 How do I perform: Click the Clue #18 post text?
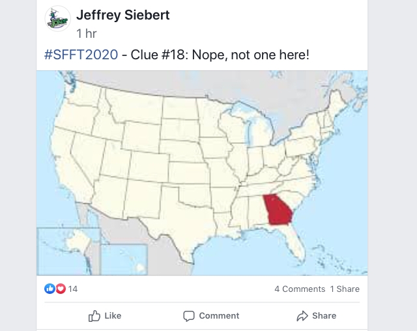pyautogui.click(x=220, y=55)
